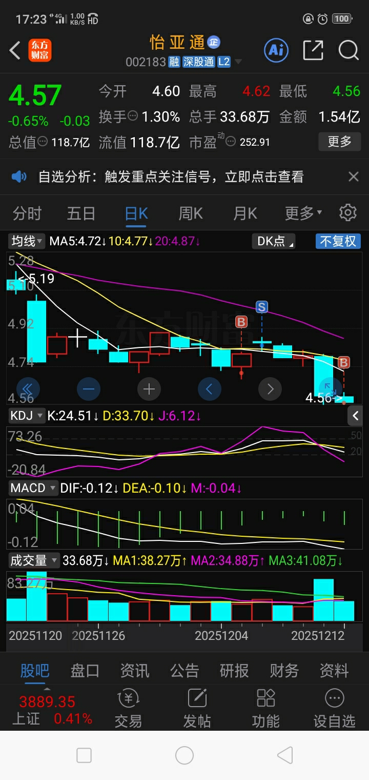The width and height of the screenshot is (369, 780).
Task: Tap the fast-backward double arrow chart button
Action: [28, 389]
